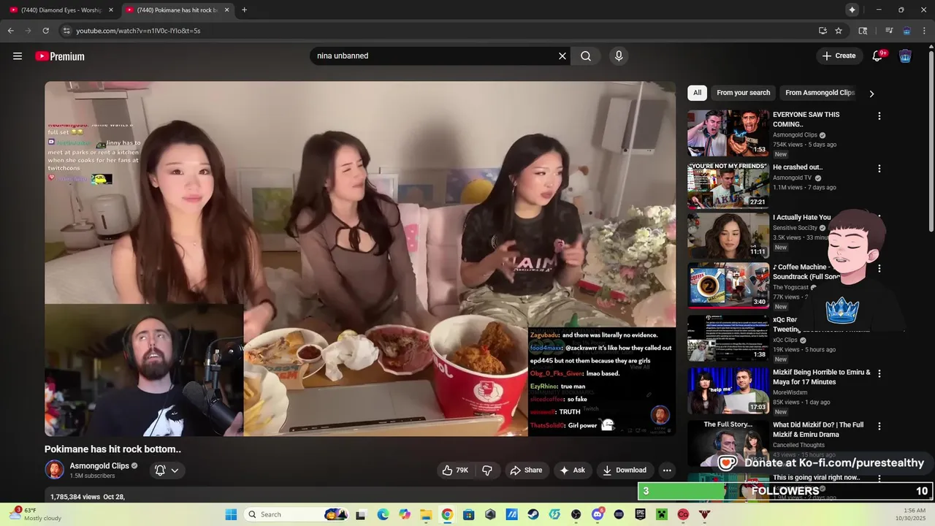This screenshot has width=935, height=526.
Task: Open File Explorer from the taskbar
Action: pyautogui.click(x=426, y=514)
